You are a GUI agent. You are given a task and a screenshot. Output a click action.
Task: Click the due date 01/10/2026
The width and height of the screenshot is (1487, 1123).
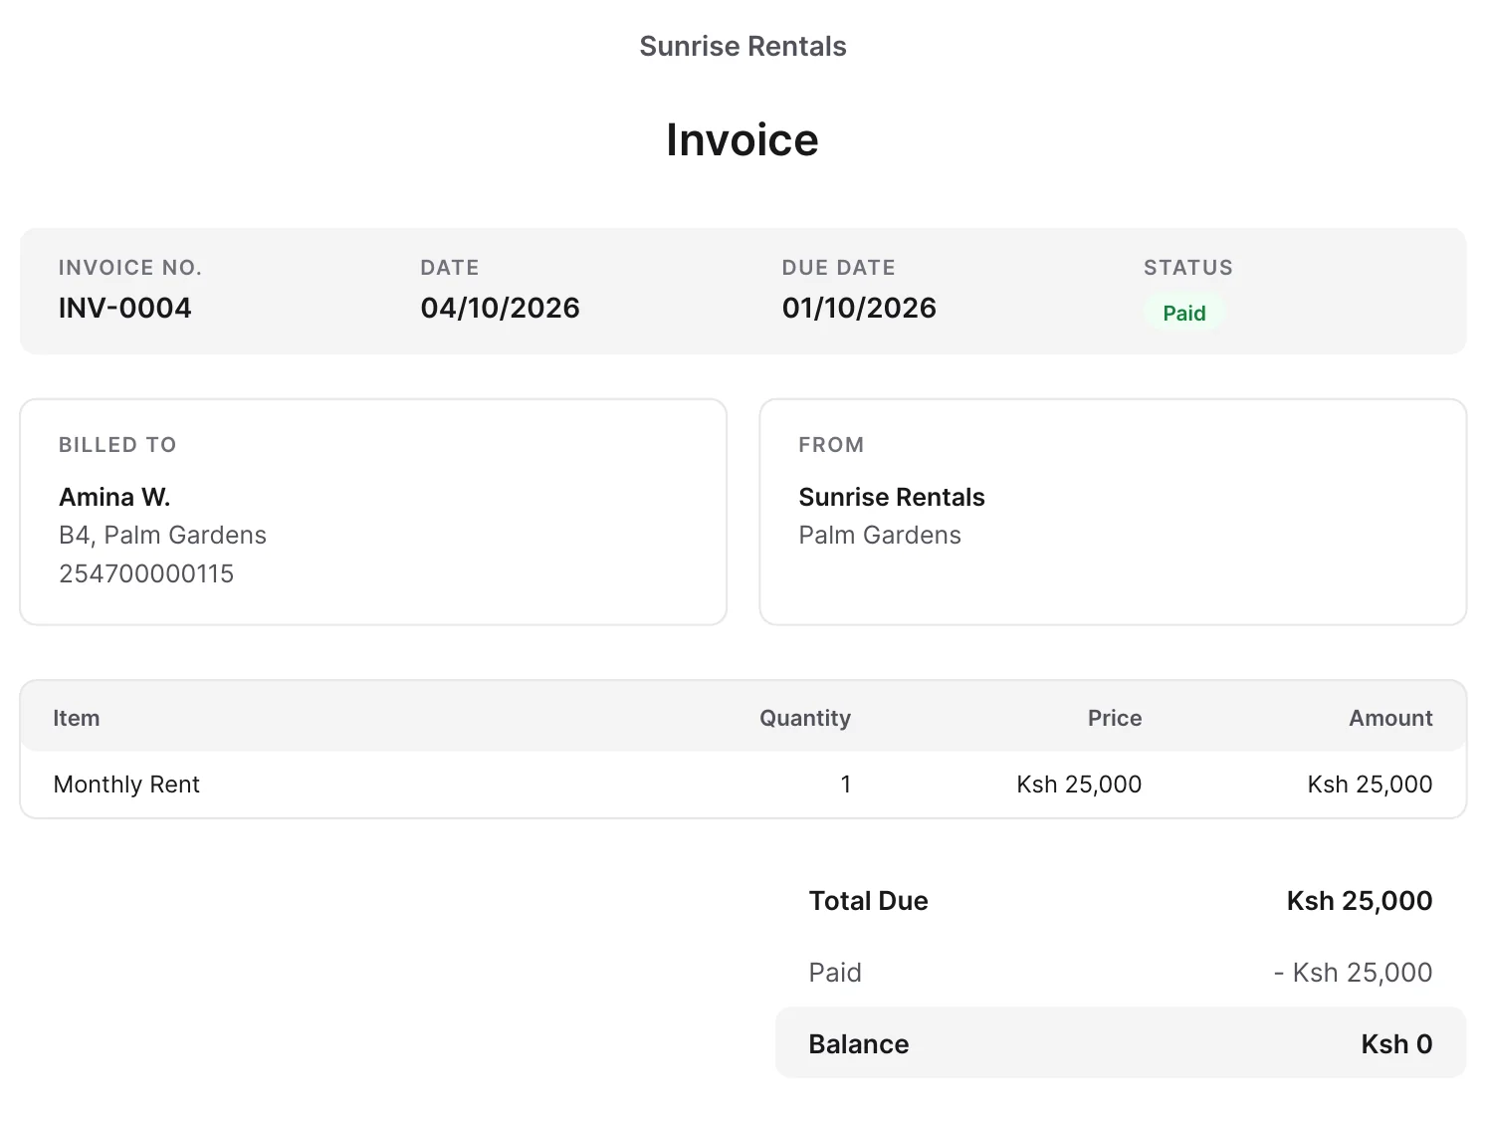[859, 308]
